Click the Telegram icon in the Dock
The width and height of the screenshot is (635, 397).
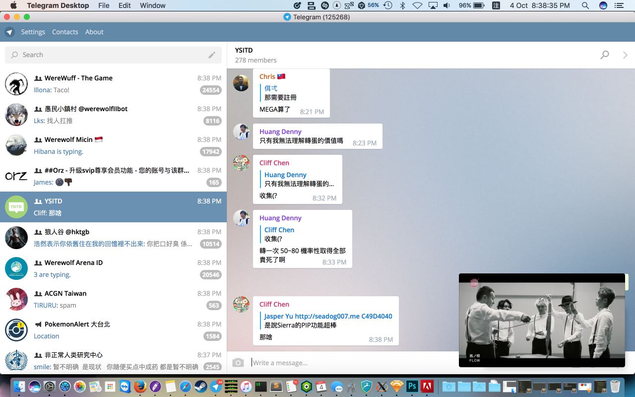click(x=216, y=386)
